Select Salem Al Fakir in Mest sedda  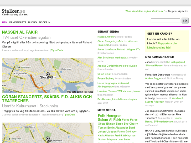click(x=110, y=120)
